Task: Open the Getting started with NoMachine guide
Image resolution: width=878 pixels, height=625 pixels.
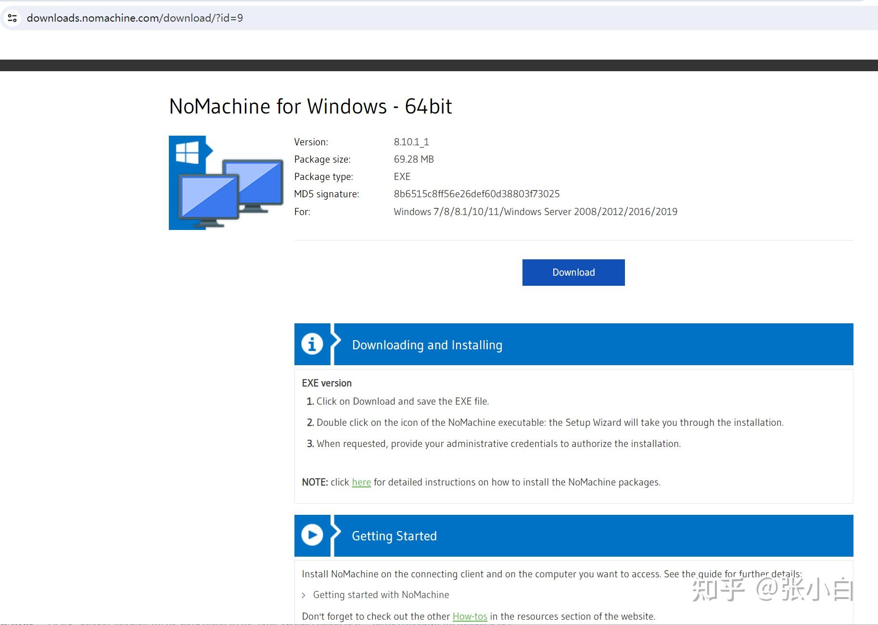Action: coord(381,595)
